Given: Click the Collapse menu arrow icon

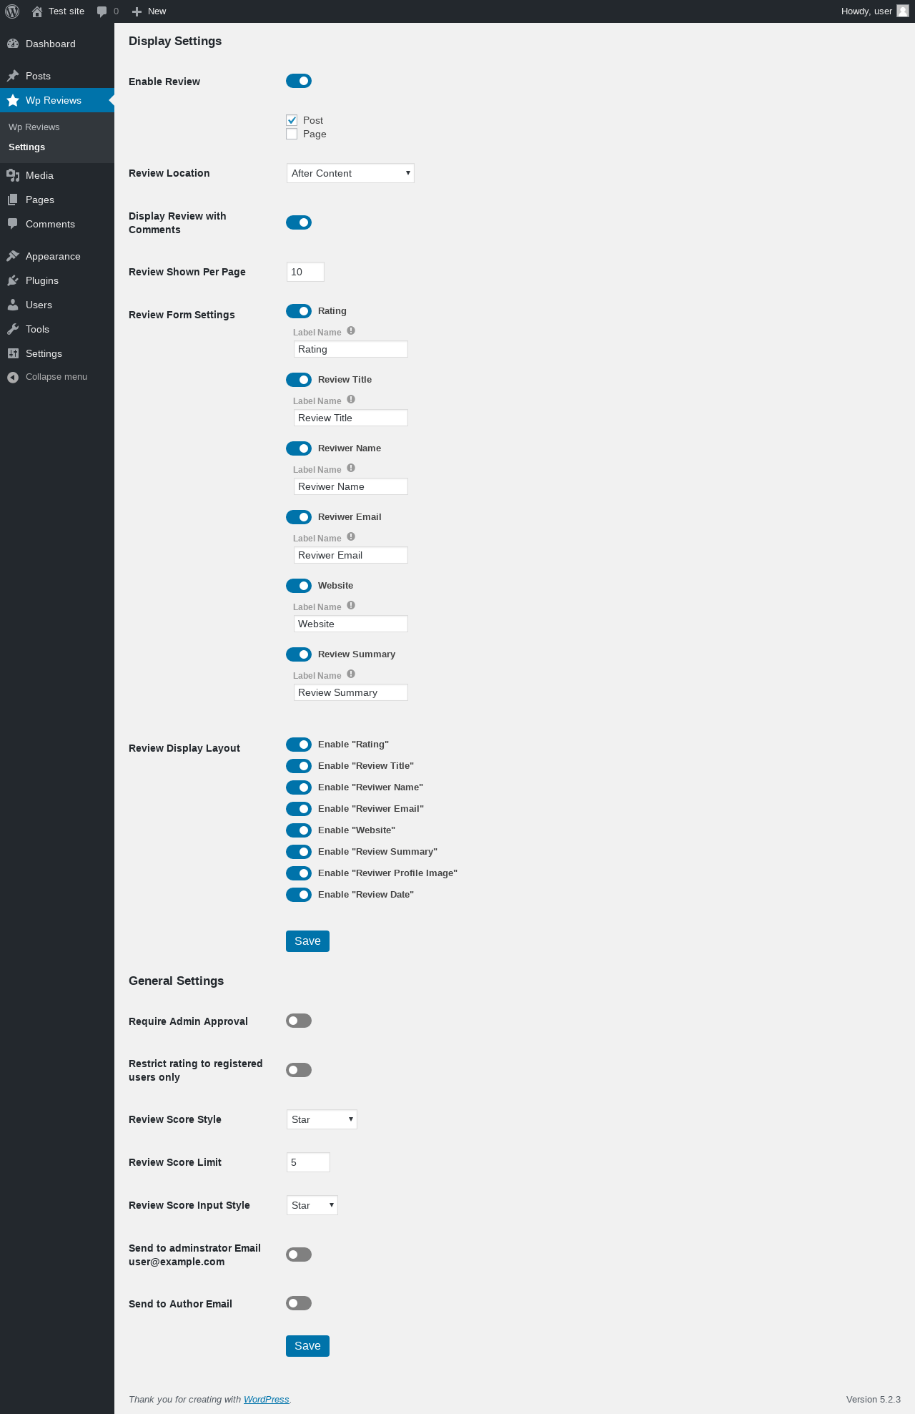Looking at the screenshot, I should (x=13, y=377).
